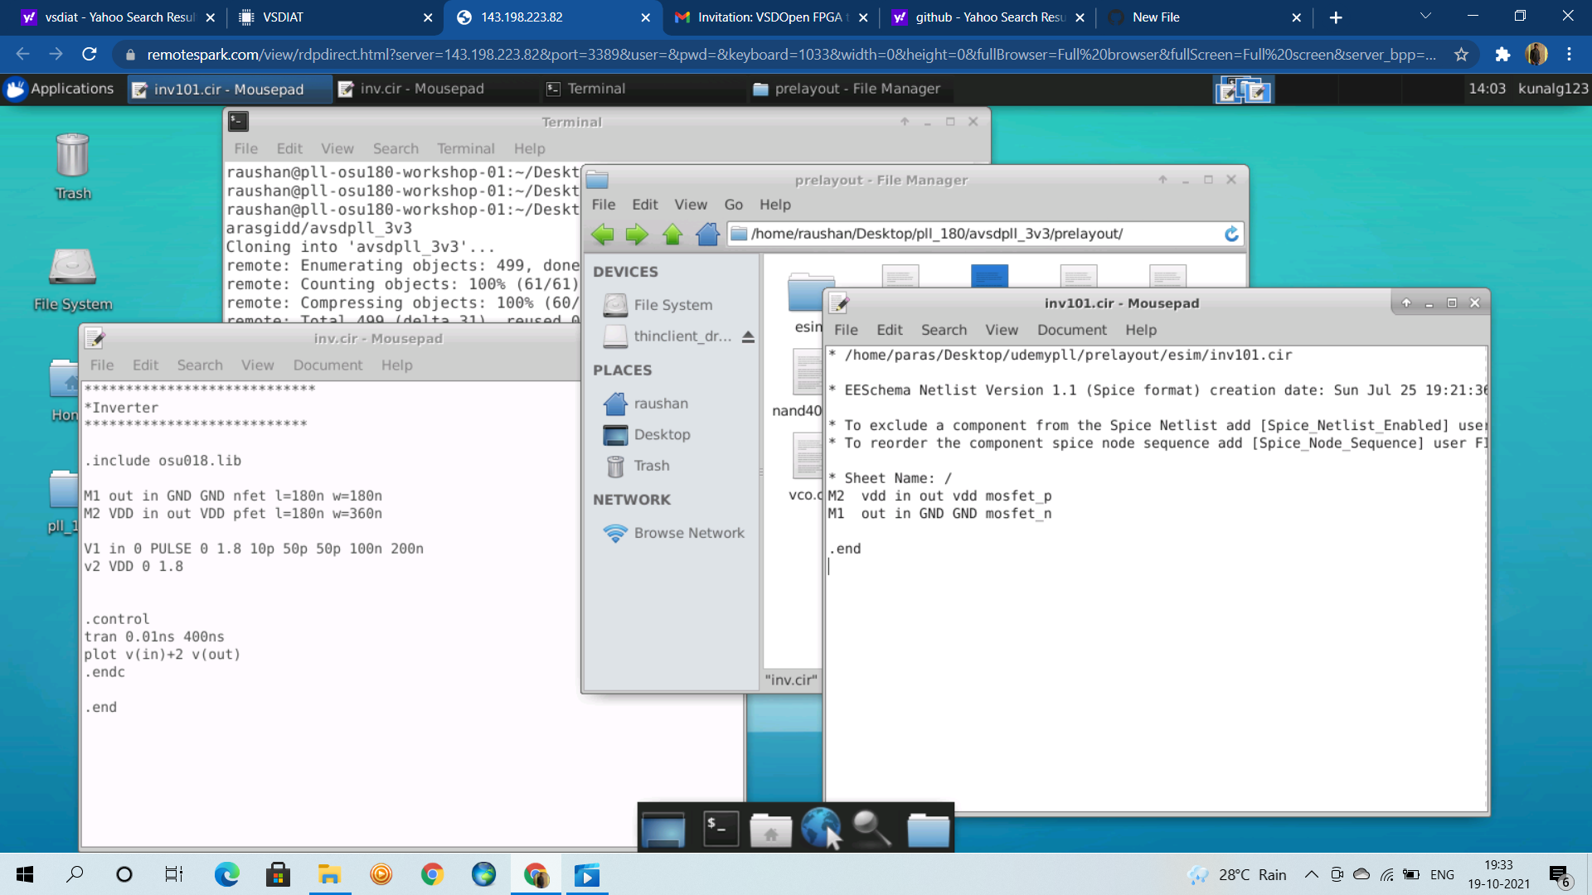This screenshot has height=895, width=1592.
Task: Open Search menu in inv.cir Mousepad
Action: [199, 365]
